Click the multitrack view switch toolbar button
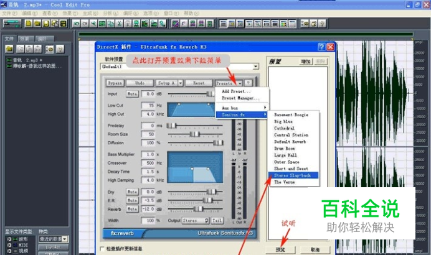431x255 pixels. (12, 24)
